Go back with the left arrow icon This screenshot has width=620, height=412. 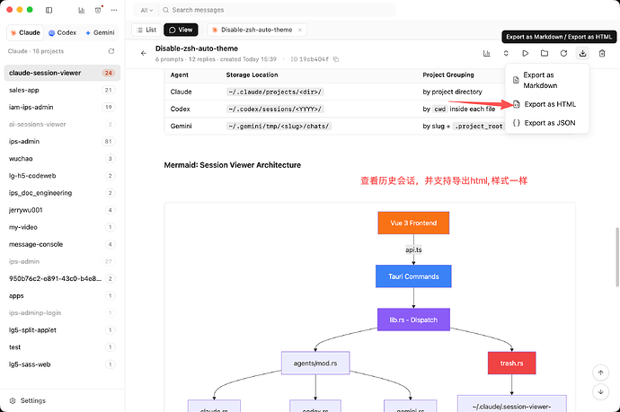click(144, 53)
